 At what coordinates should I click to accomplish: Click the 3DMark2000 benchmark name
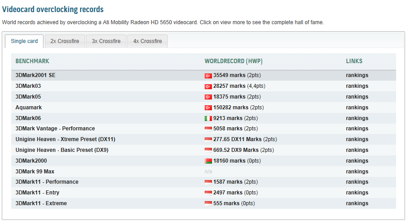(x=31, y=161)
